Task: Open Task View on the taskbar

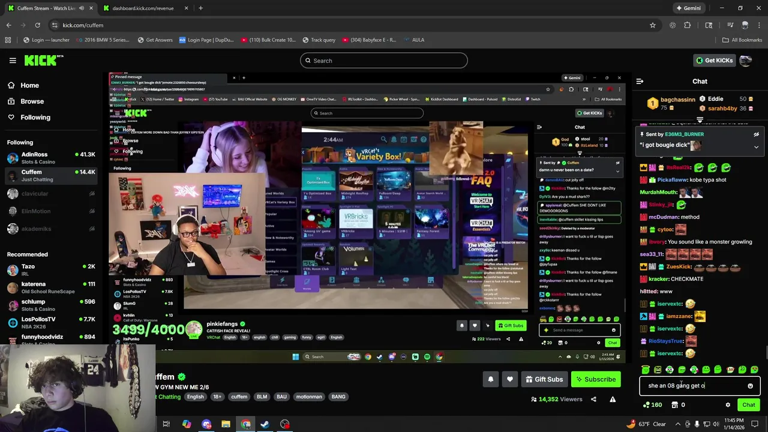Action: click(166, 424)
